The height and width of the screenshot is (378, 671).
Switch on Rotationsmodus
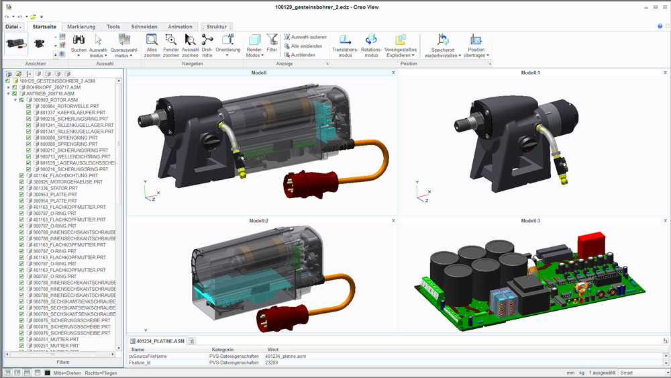(371, 40)
